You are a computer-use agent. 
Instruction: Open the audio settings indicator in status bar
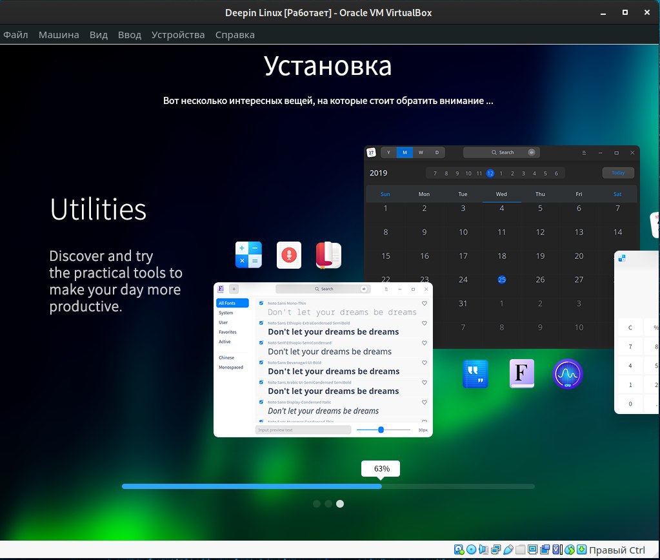click(x=484, y=550)
